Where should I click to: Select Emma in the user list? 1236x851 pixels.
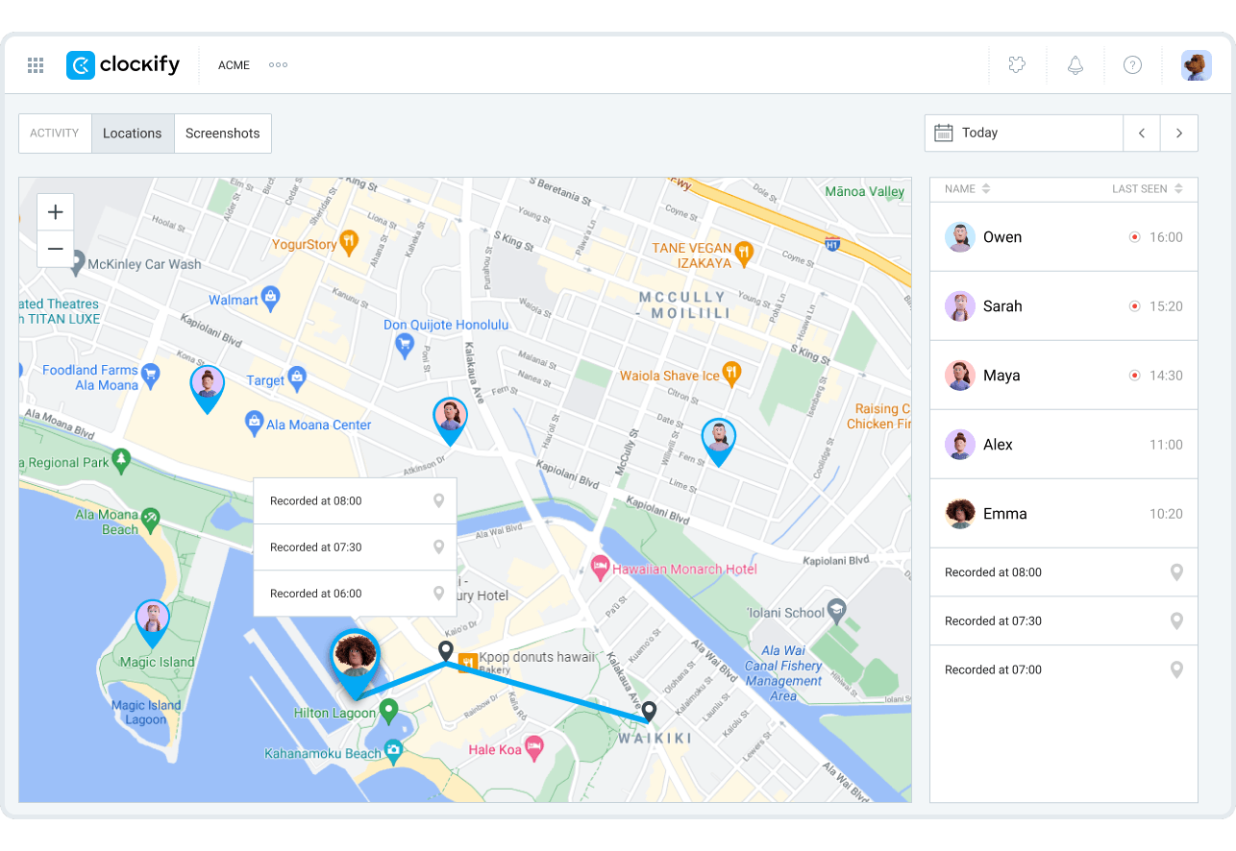1064,514
